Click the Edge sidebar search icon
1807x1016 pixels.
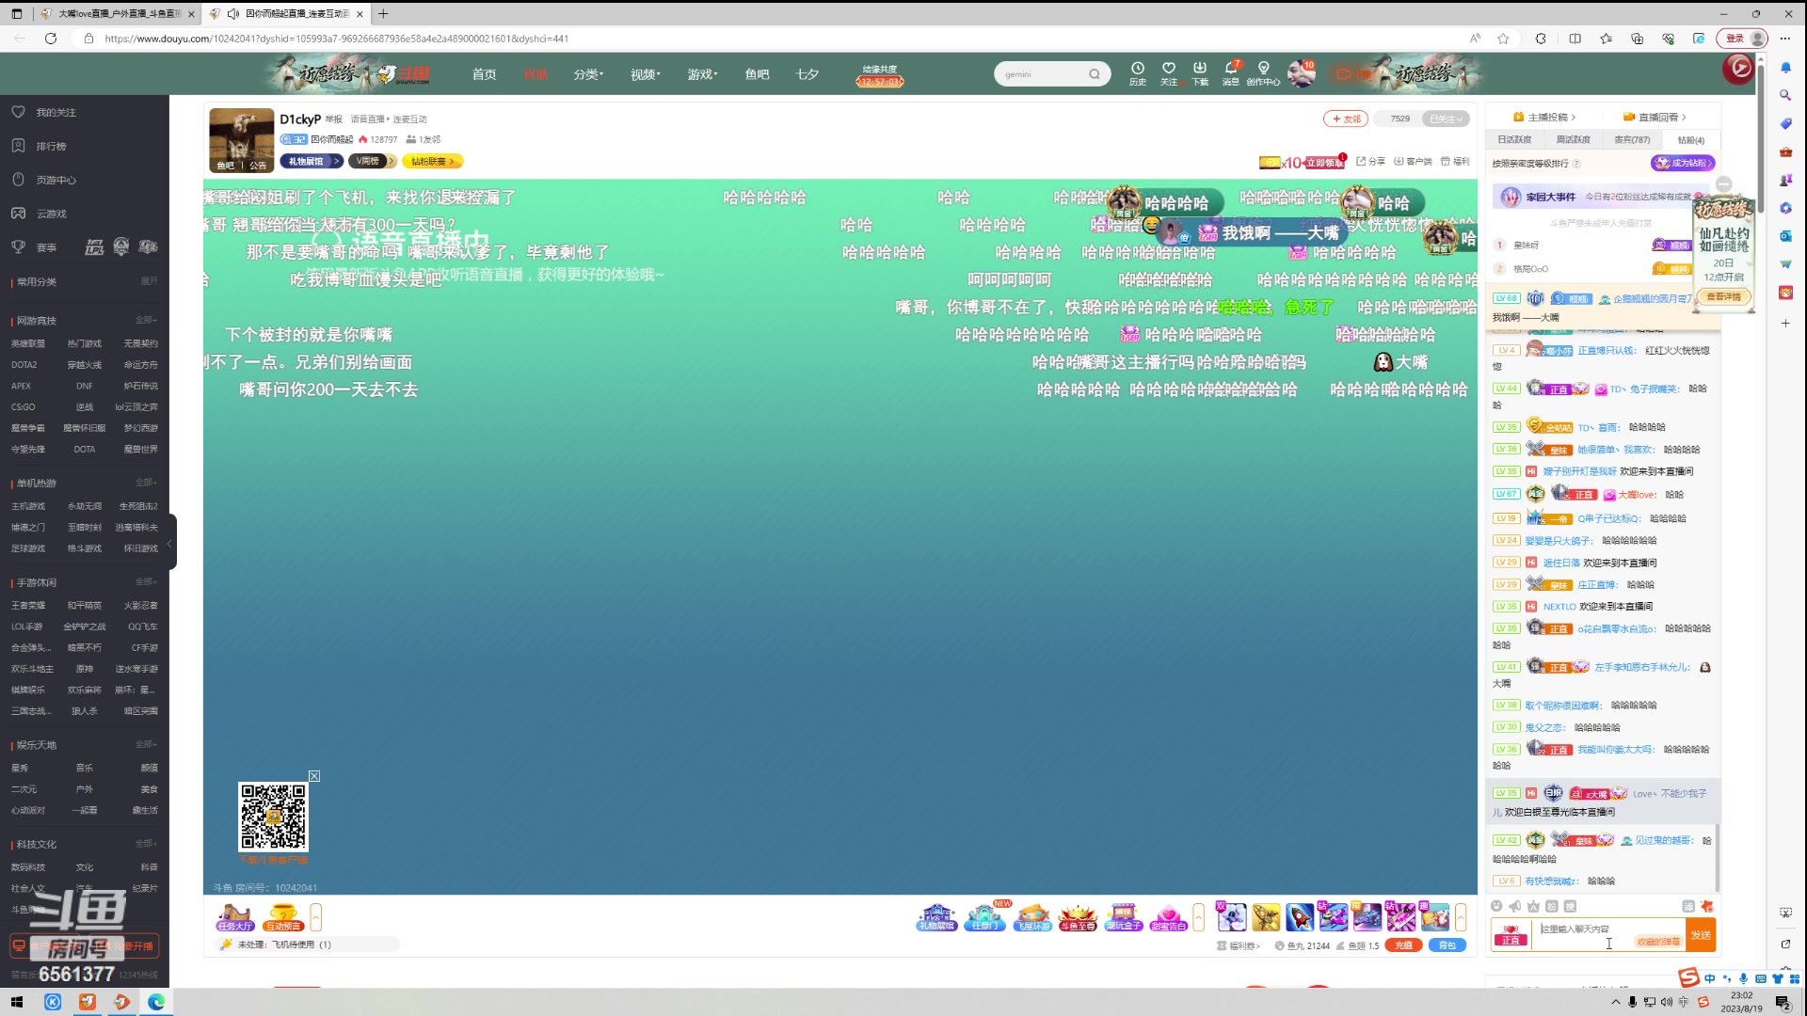click(x=1785, y=95)
